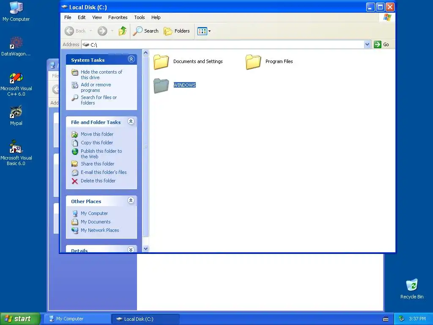Collapse the File and Folder Tasks panel
The height and width of the screenshot is (325, 433).
point(131,121)
